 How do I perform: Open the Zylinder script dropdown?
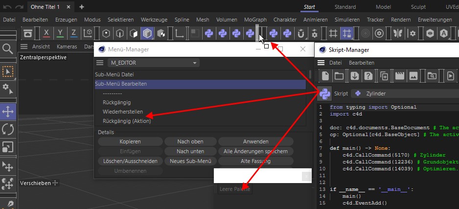(406, 93)
